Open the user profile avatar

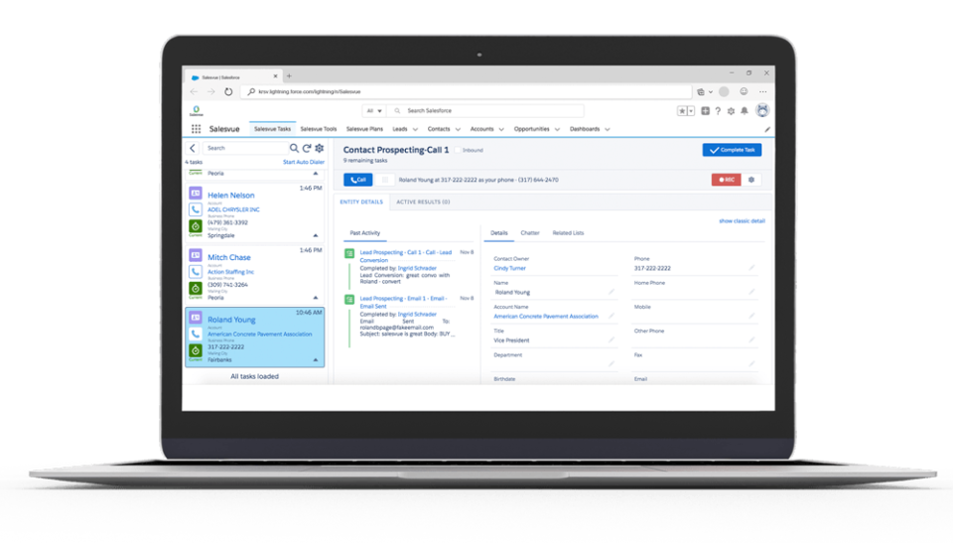tap(762, 110)
